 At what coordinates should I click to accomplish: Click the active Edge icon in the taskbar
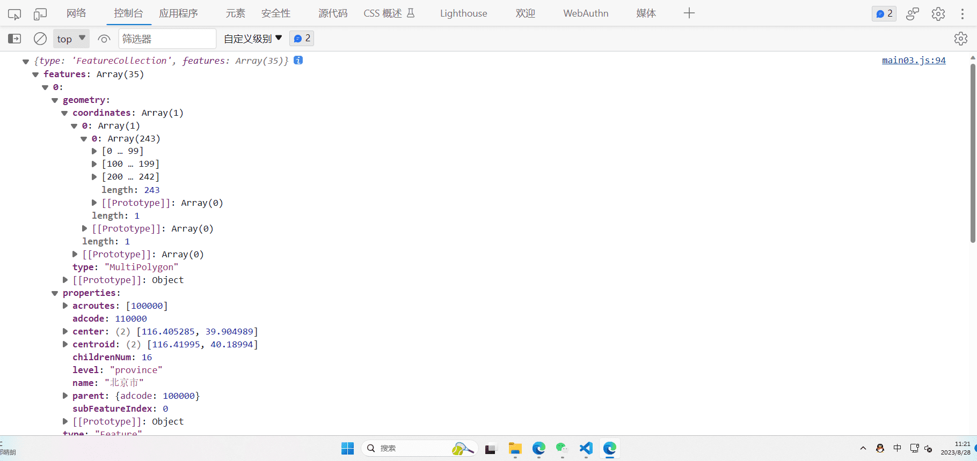click(610, 448)
